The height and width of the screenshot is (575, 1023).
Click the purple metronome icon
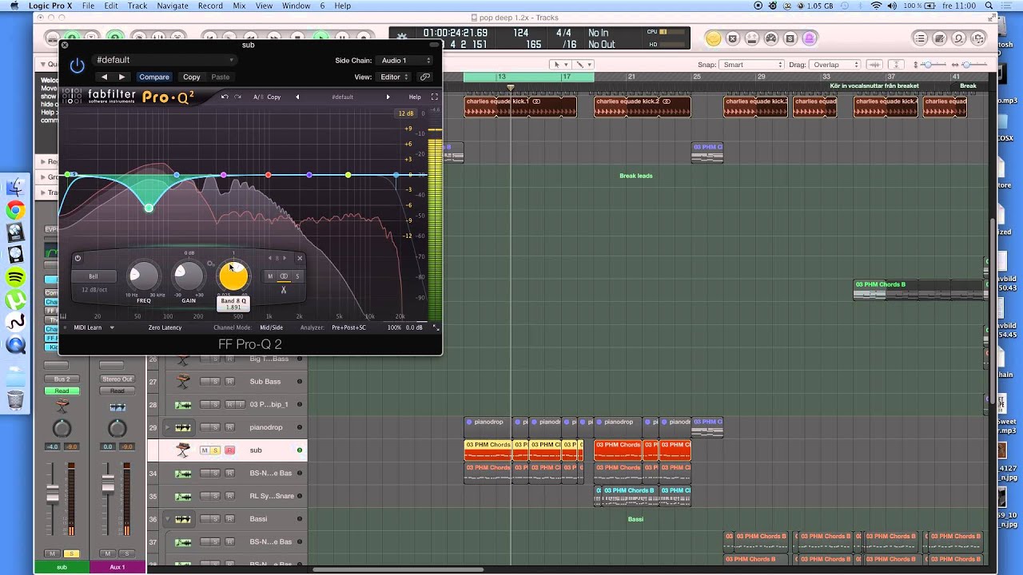pos(810,38)
